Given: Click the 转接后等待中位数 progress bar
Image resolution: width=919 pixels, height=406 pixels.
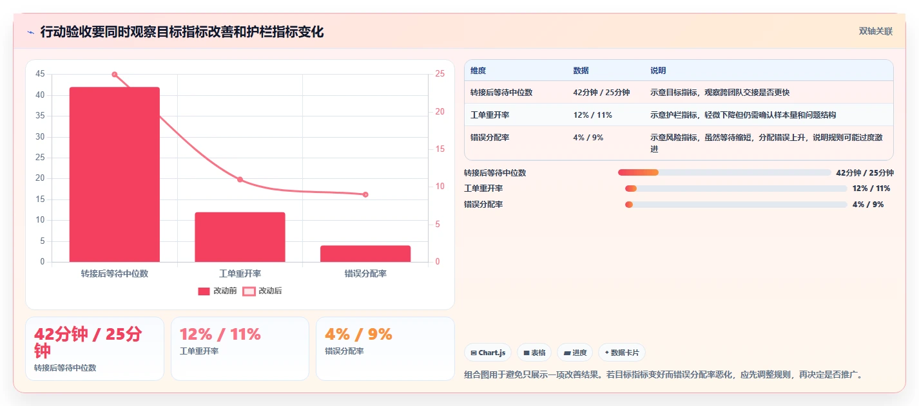Looking at the screenshot, I should coord(724,172).
